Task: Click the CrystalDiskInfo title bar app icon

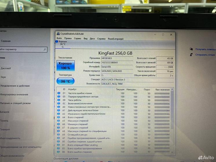Action: tap(58, 34)
